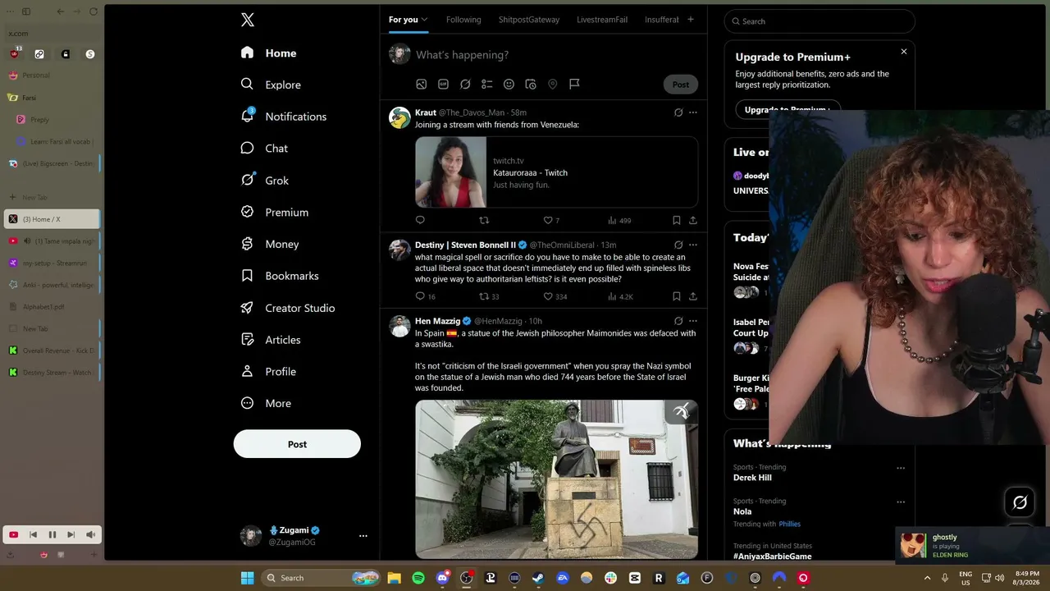
Task: Share Kraut's post
Action: coord(693,220)
